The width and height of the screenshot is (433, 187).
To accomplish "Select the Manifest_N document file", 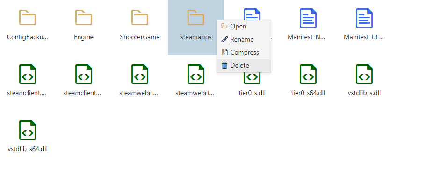I will click(x=308, y=18).
